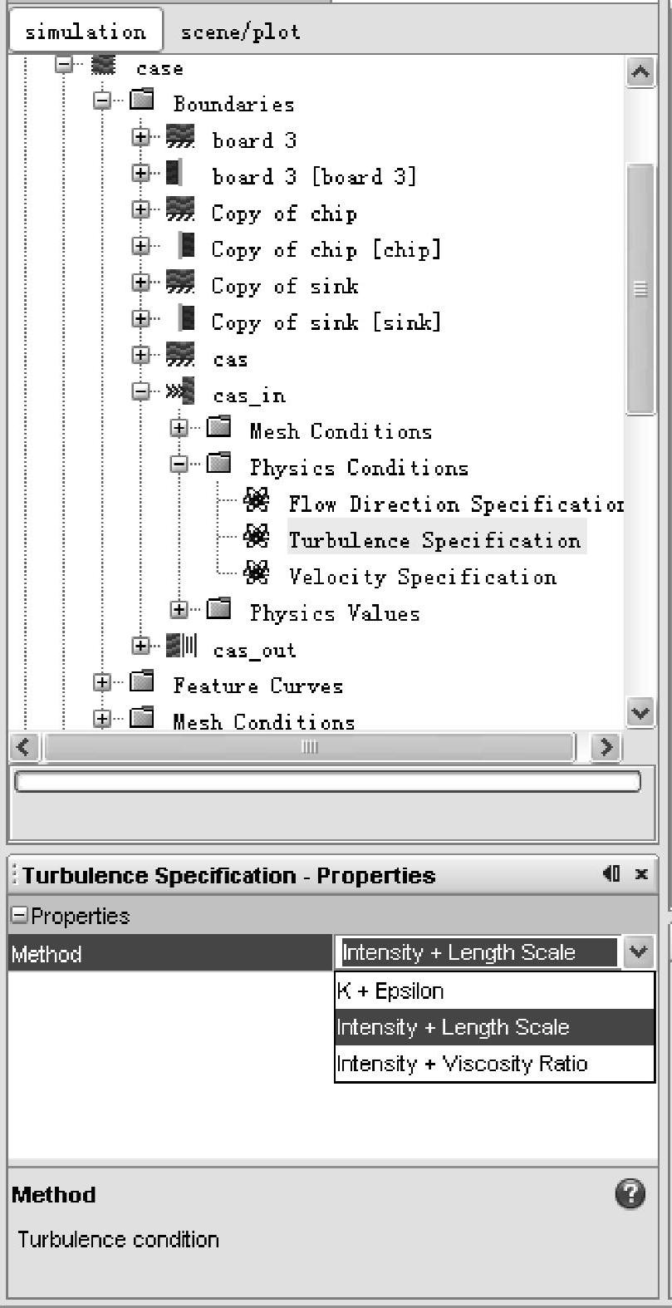
Task: Collapse the Properties section toggle
Action: click(x=18, y=916)
